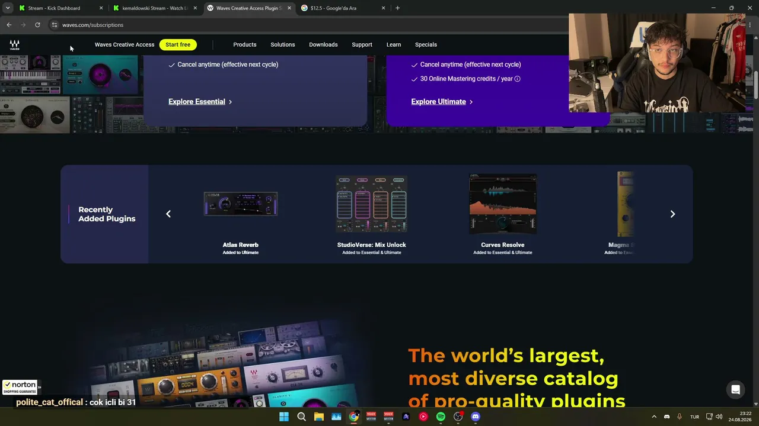Open Waves Creative Access nav link
Screen dimensions: 759x426
coord(125,45)
